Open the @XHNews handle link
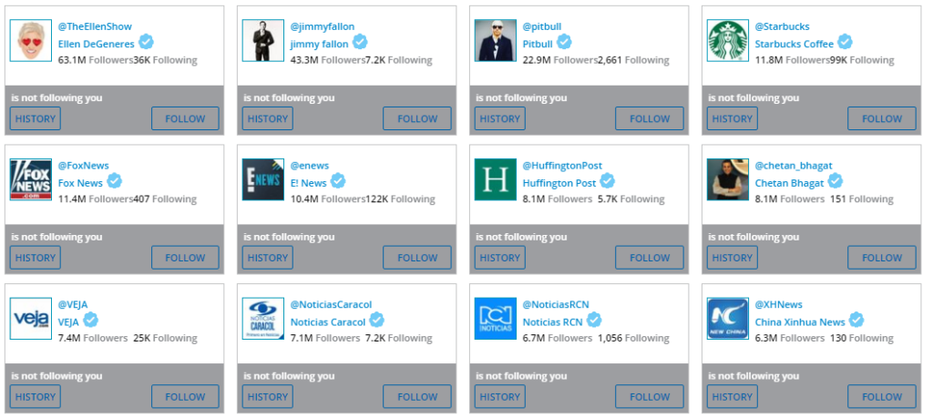The width and height of the screenshot is (933, 418). 778,305
